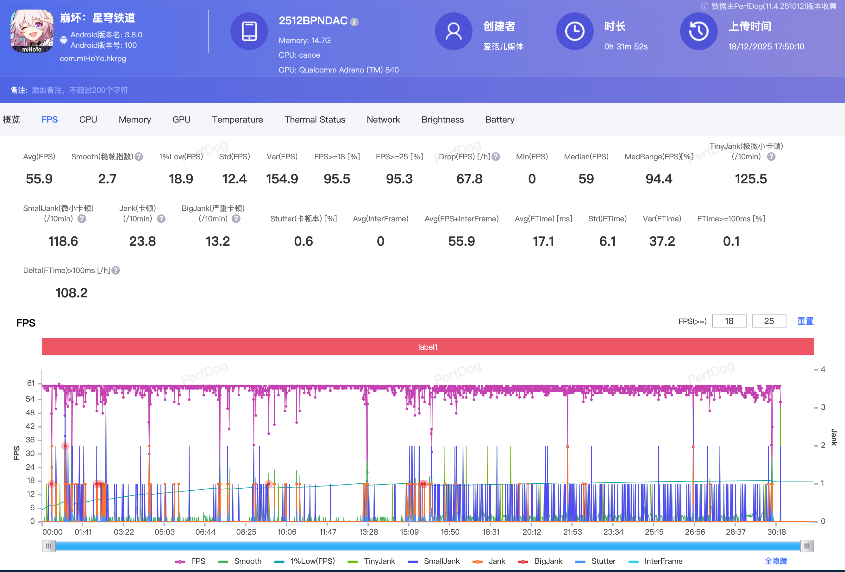The image size is (845, 572).
Task: Click the Drop(FPS) help question icon
Action: coord(496,156)
